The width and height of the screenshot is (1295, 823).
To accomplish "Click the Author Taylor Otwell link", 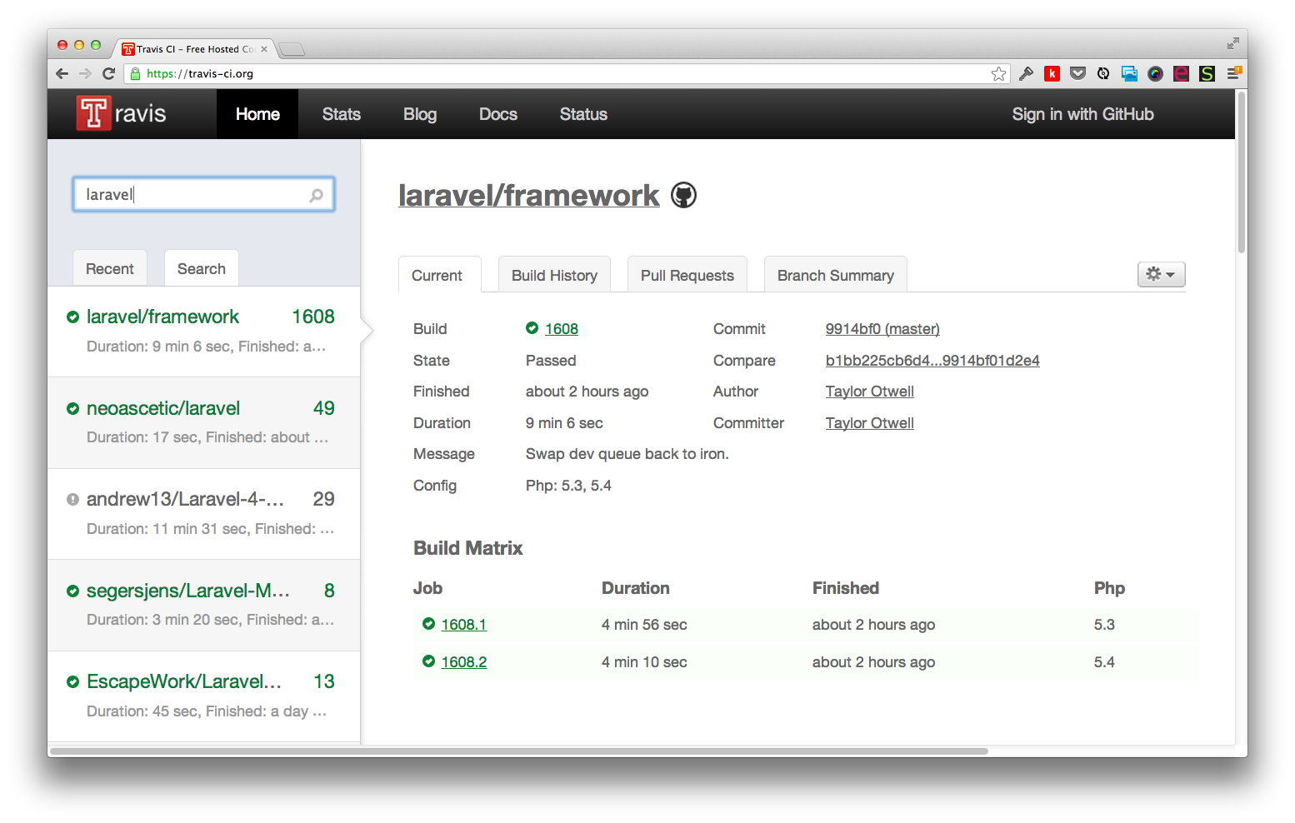I will [x=870, y=392].
